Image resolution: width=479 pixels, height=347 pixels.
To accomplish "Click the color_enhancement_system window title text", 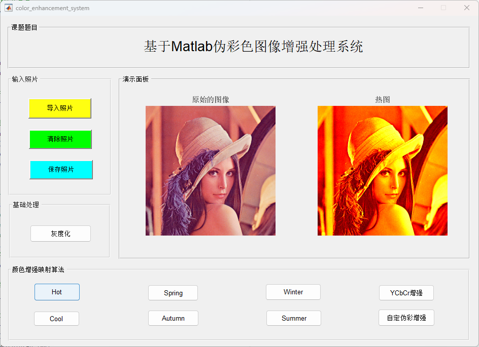I will click(x=53, y=8).
